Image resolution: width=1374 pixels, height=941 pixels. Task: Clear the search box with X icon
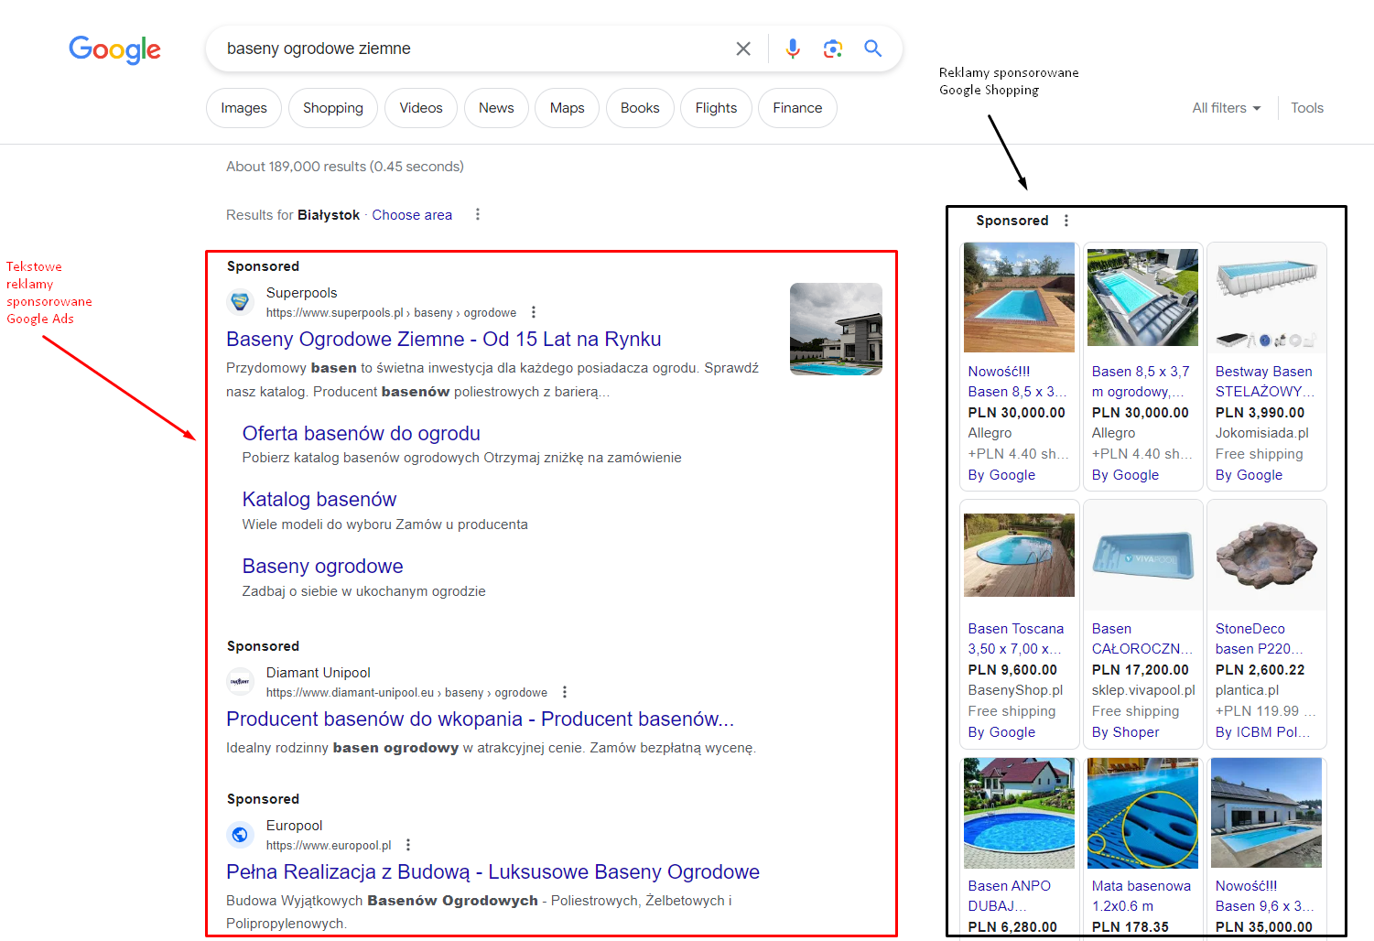coord(743,49)
